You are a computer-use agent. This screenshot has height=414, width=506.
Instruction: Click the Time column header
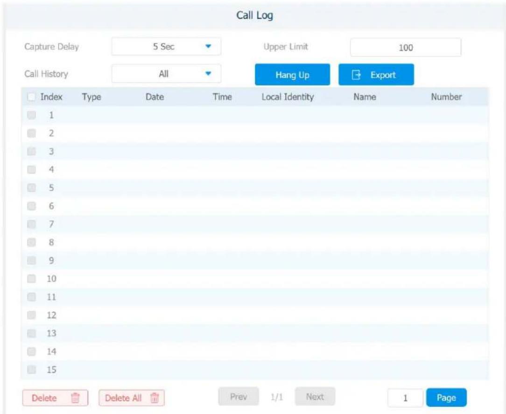pyautogui.click(x=222, y=97)
